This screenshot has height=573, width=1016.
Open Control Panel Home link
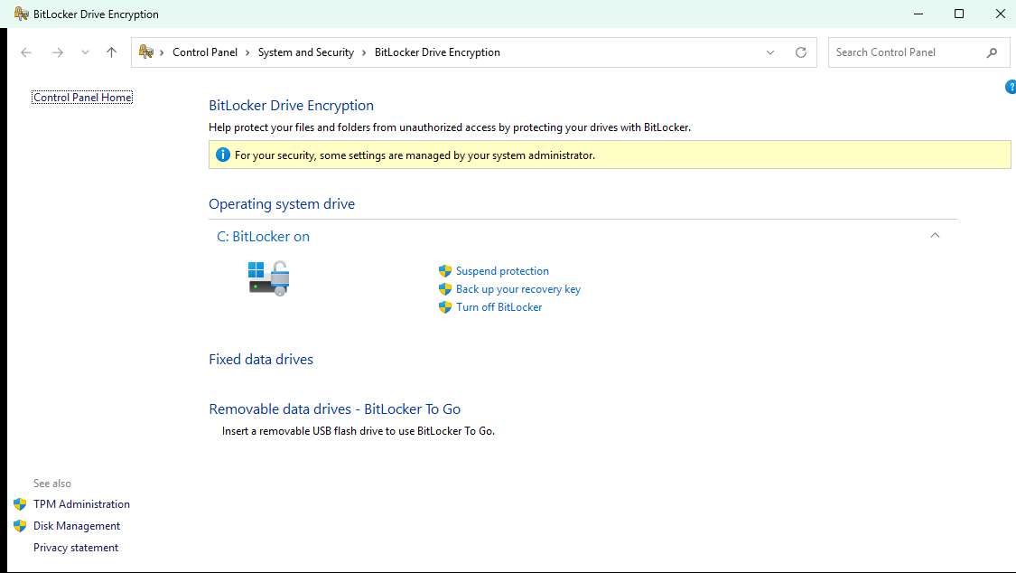point(82,98)
